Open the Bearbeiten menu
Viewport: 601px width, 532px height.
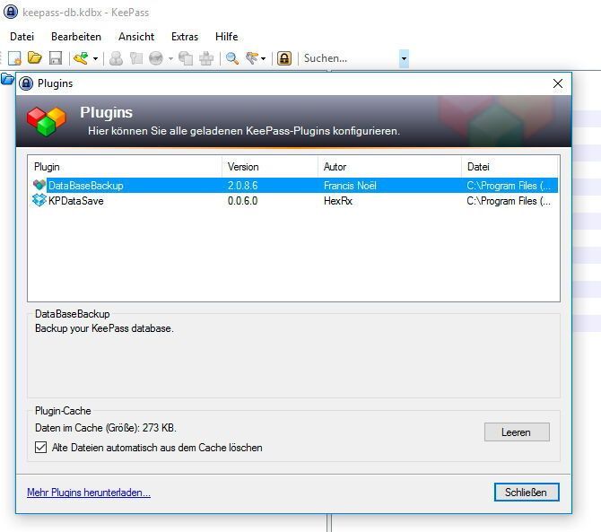pos(76,37)
